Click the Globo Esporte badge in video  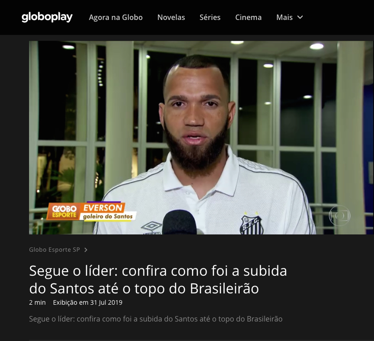[64, 211]
